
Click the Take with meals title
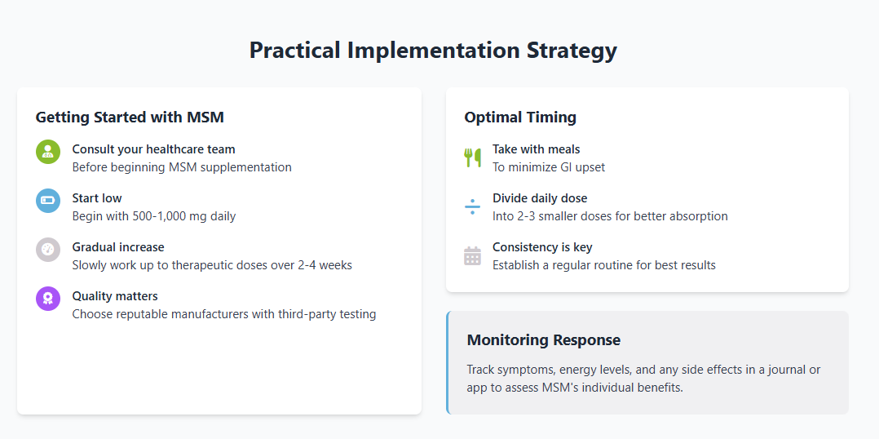pos(537,149)
